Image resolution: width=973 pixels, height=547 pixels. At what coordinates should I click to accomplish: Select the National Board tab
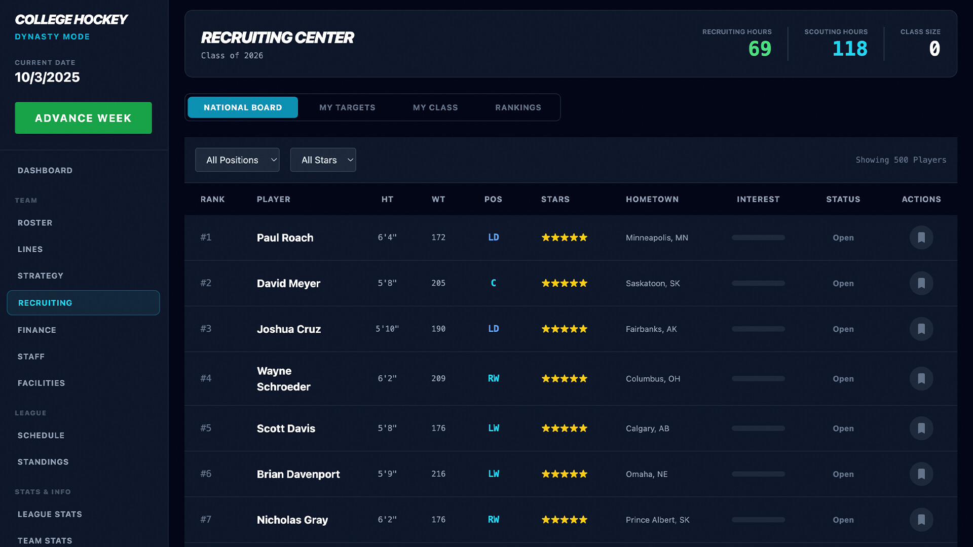pyautogui.click(x=242, y=107)
